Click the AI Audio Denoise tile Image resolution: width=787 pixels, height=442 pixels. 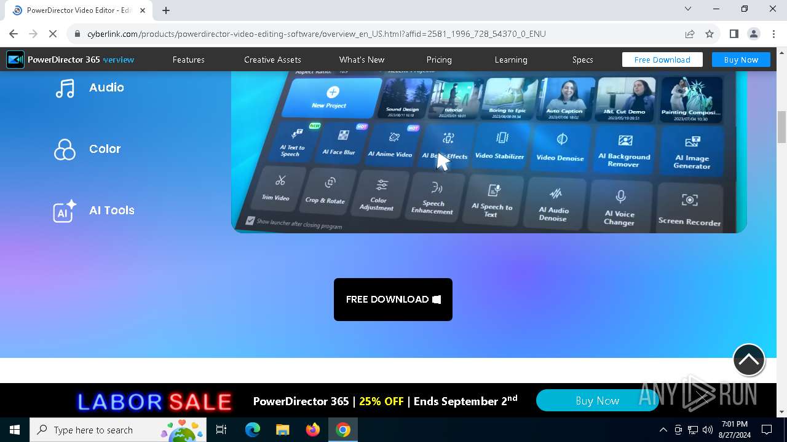click(x=554, y=203)
